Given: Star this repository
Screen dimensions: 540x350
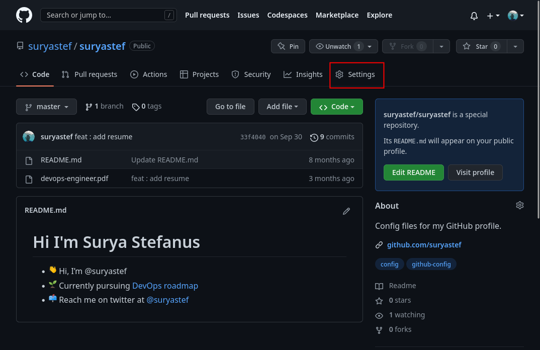Looking at the screenshot, I should click(482, 46).
